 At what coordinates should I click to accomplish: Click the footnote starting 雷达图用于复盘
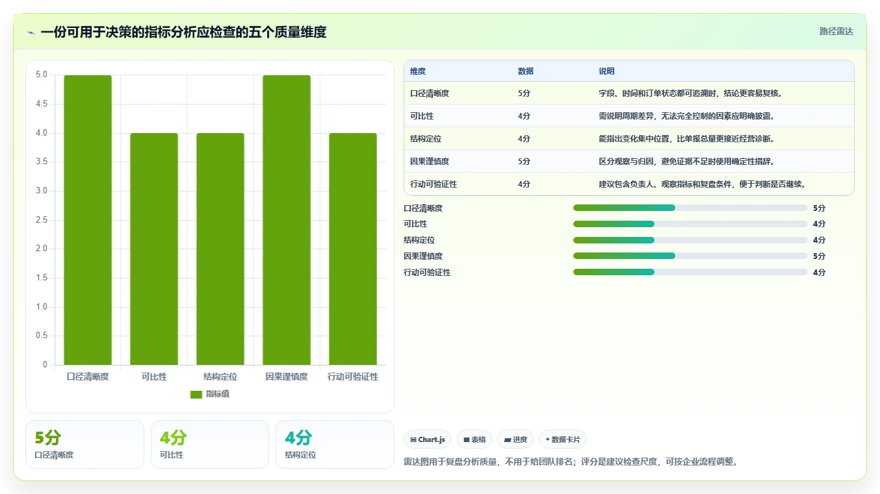coord(571,462)
